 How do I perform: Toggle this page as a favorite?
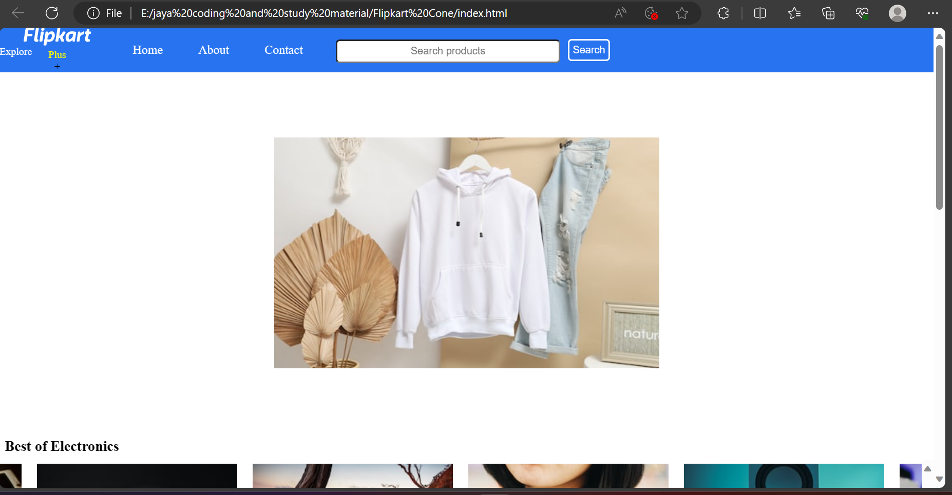682,13
